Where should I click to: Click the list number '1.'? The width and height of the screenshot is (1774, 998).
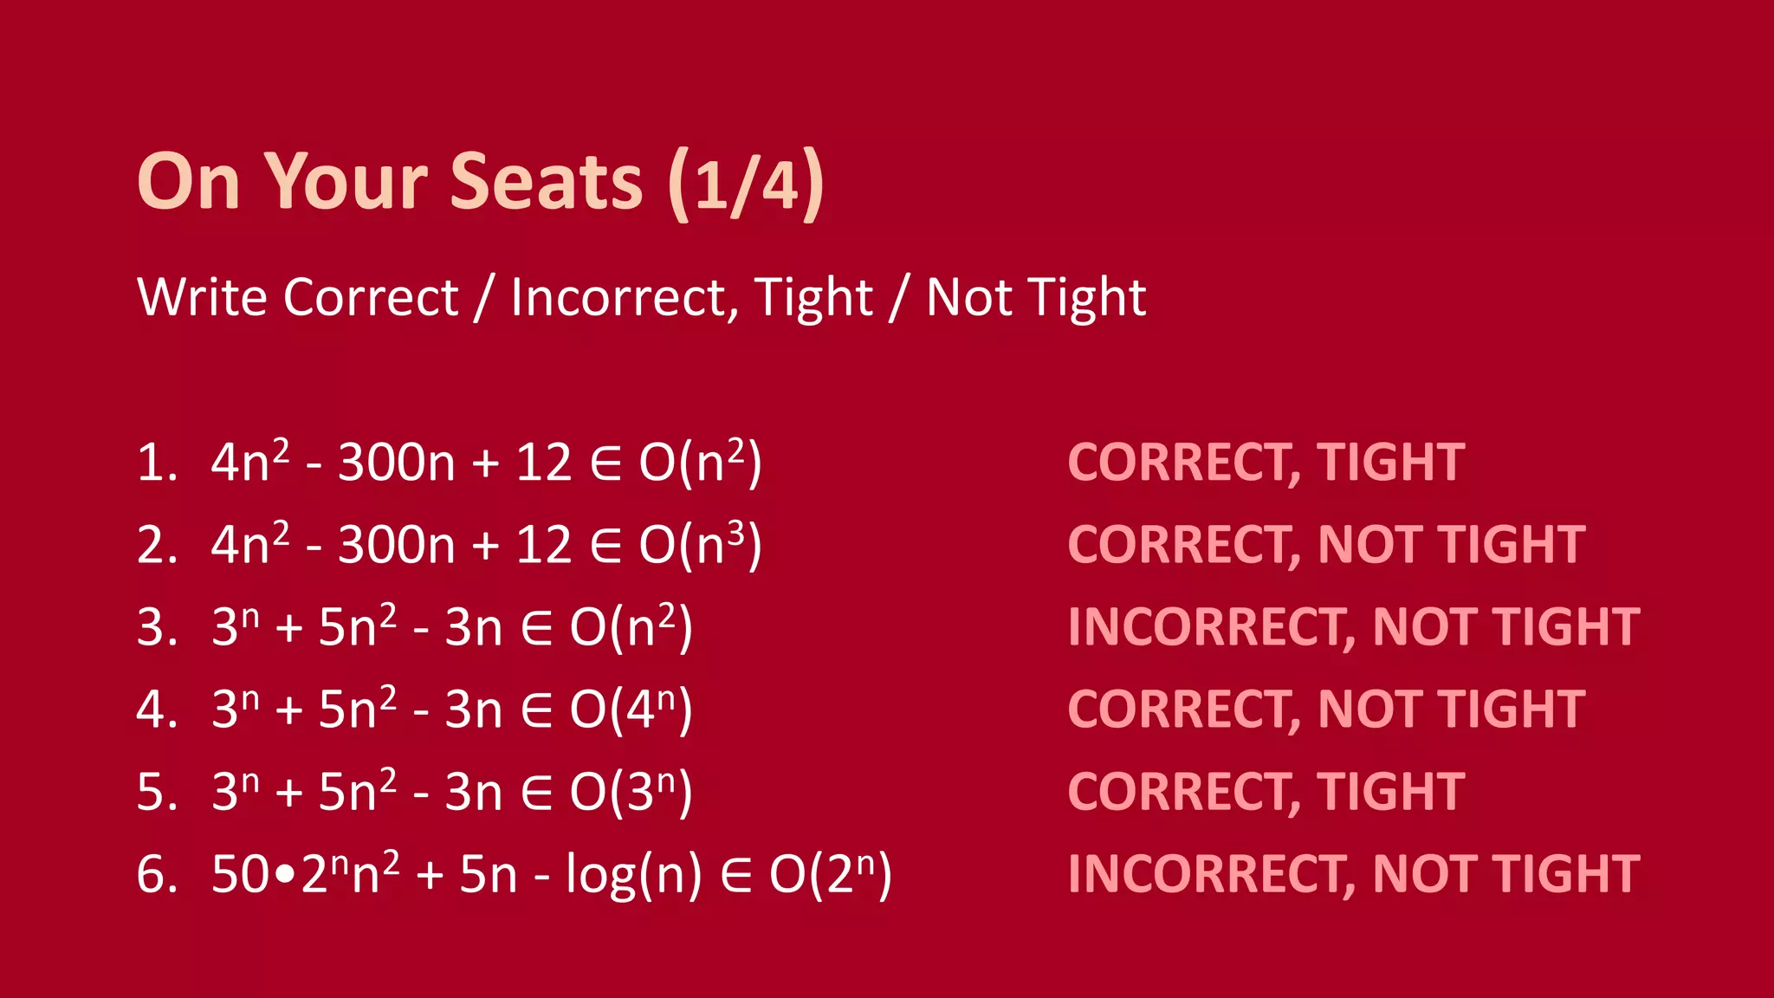[157, 463]
